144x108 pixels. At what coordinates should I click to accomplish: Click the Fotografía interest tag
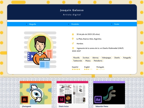[x=127, y=58]
